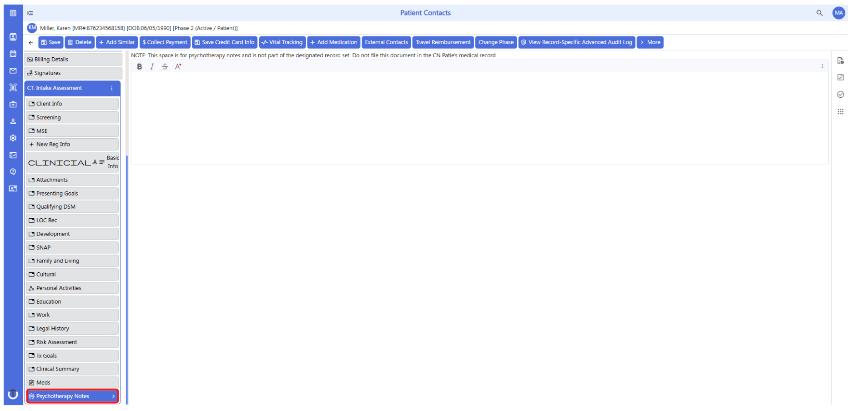The width and height of the screenshot is (852, 411).
Task: Open Travel Reimbursement
Action: 443,43
